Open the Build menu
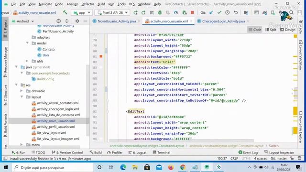Screen dimensions: 306x172 (101, 4)
